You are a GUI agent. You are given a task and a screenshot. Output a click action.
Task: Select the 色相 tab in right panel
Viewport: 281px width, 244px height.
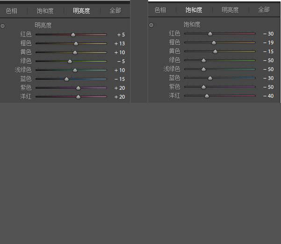coord(160,10)
